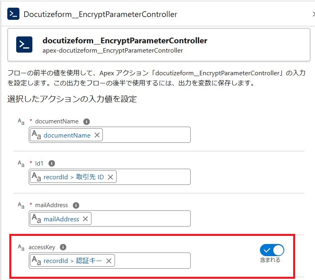Viewport: 315px width, 280px height.
Task: Select the recordId > 認証キー pill
Action: 72,261
